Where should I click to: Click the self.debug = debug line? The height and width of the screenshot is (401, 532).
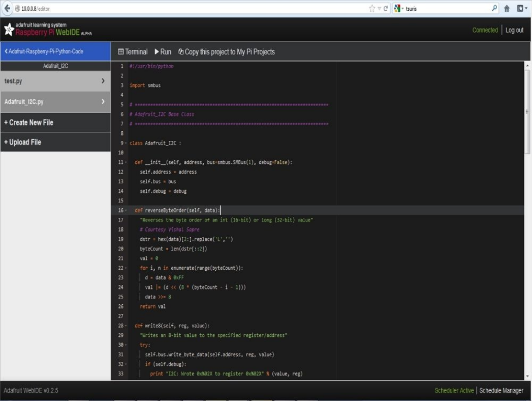tap(163, 191)
